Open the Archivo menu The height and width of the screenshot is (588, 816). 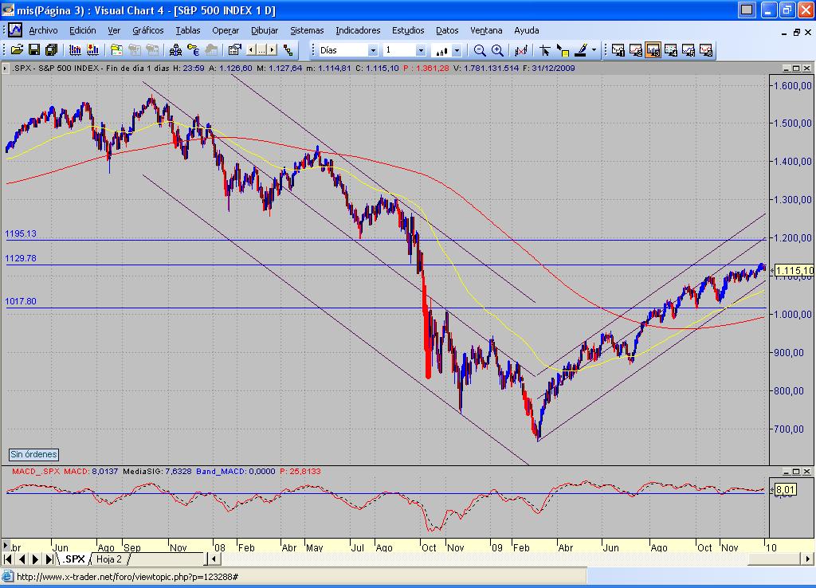click(43, 30)
